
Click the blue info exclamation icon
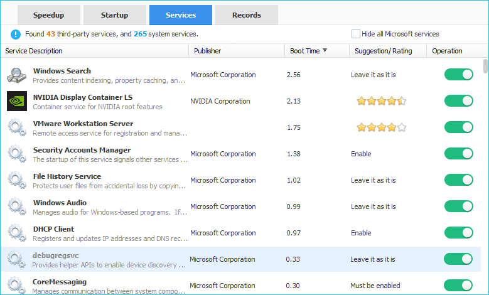click(16, 35)
